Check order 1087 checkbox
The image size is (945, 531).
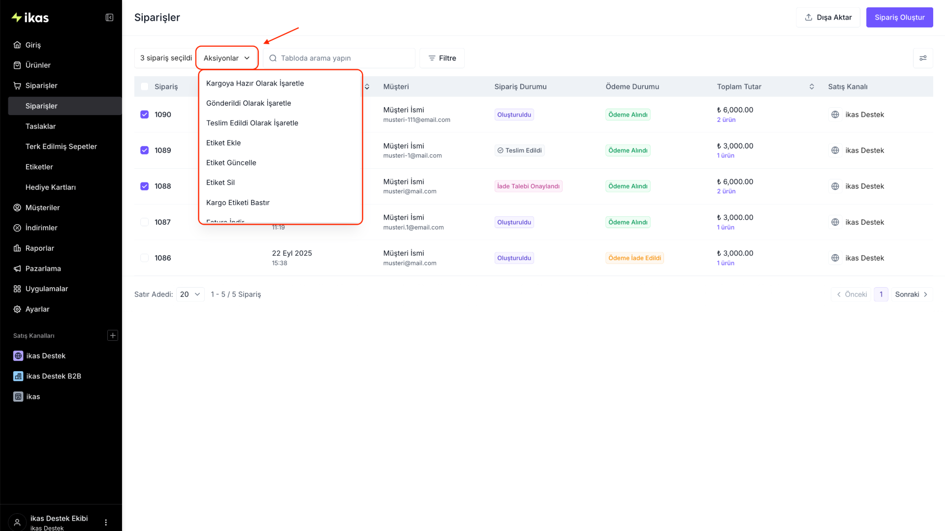144,222
